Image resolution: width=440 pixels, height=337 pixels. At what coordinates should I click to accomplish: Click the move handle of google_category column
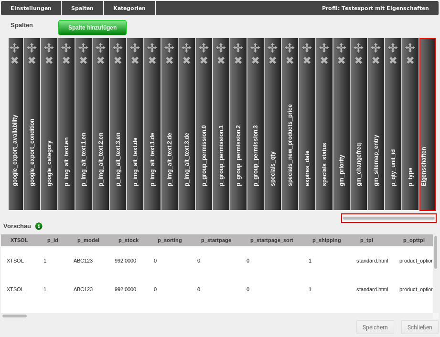pyautogui.click(x=49, y=47)
